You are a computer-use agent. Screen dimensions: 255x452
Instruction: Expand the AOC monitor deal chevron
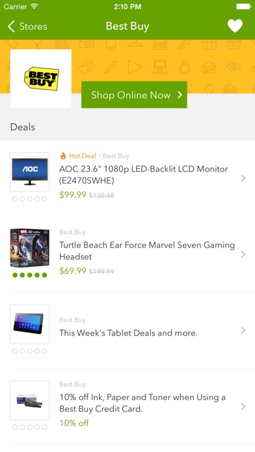point(243,178)
